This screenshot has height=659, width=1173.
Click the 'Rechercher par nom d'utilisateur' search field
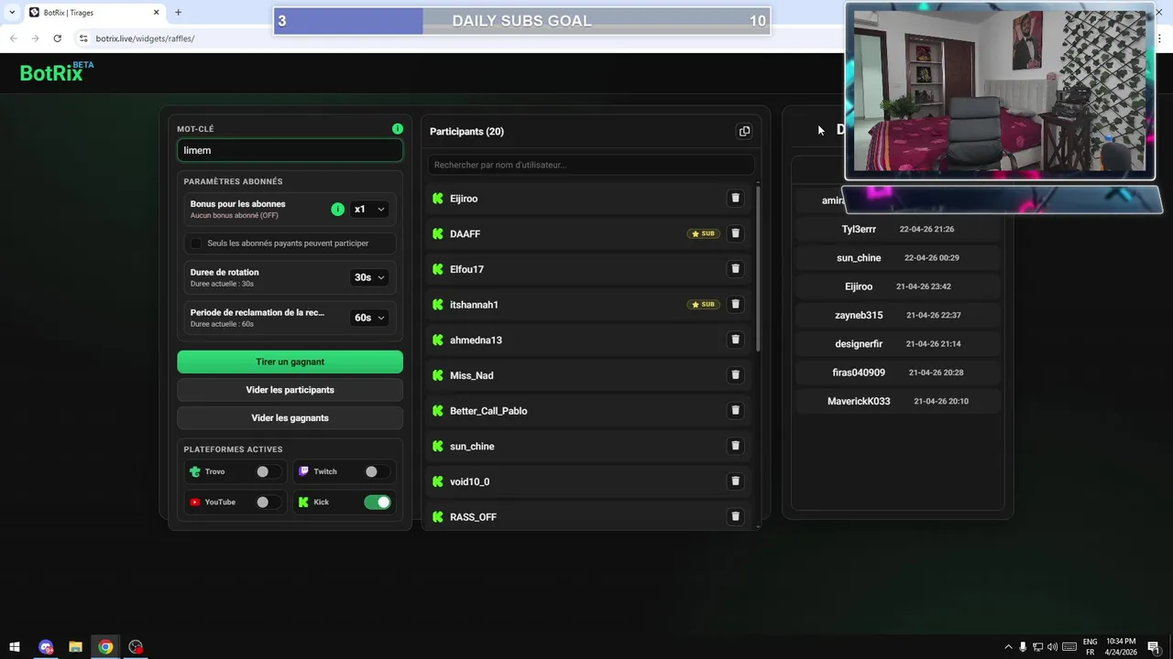pyautogui.click(x=591, y=165)
